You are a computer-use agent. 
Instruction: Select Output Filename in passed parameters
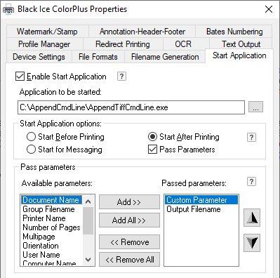tap(194, 209)
